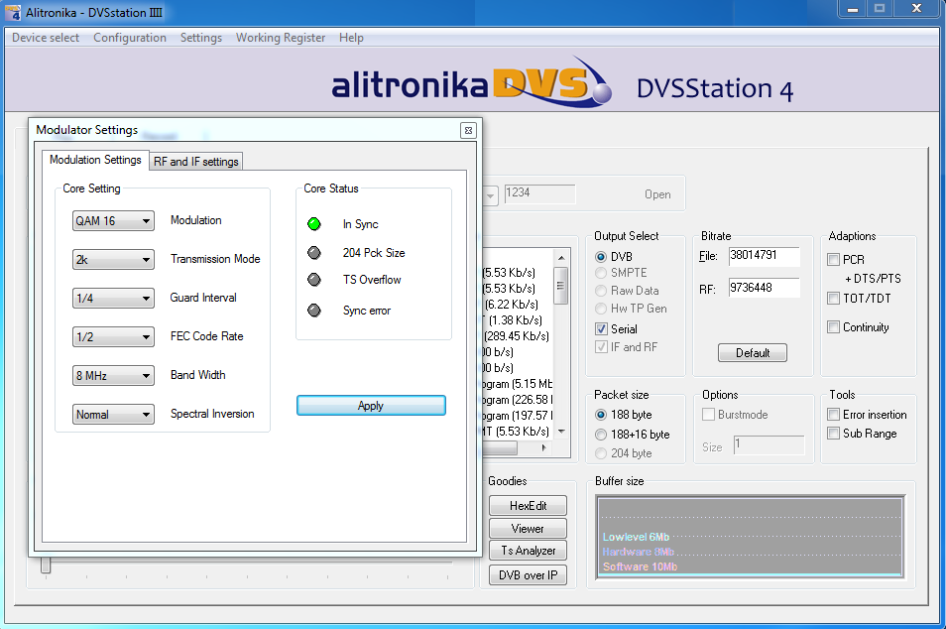
Task: Click the File bitrate input field
Action: tap(763, 256)
